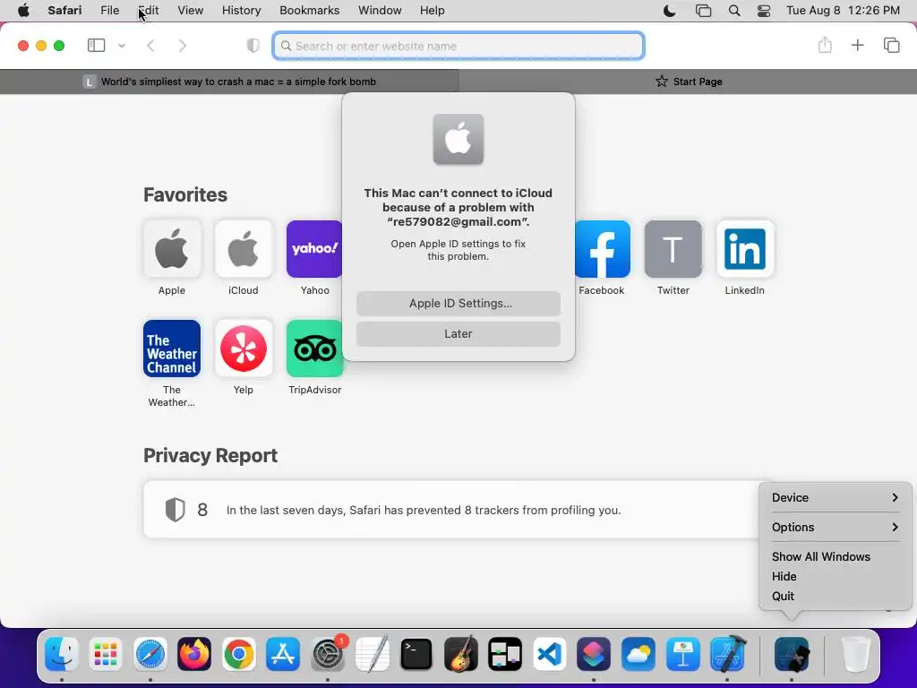The height and width of the screenshot is (688, 917).
Task: Choose Show All Windows in Dock menu
Action: point(820,556)
